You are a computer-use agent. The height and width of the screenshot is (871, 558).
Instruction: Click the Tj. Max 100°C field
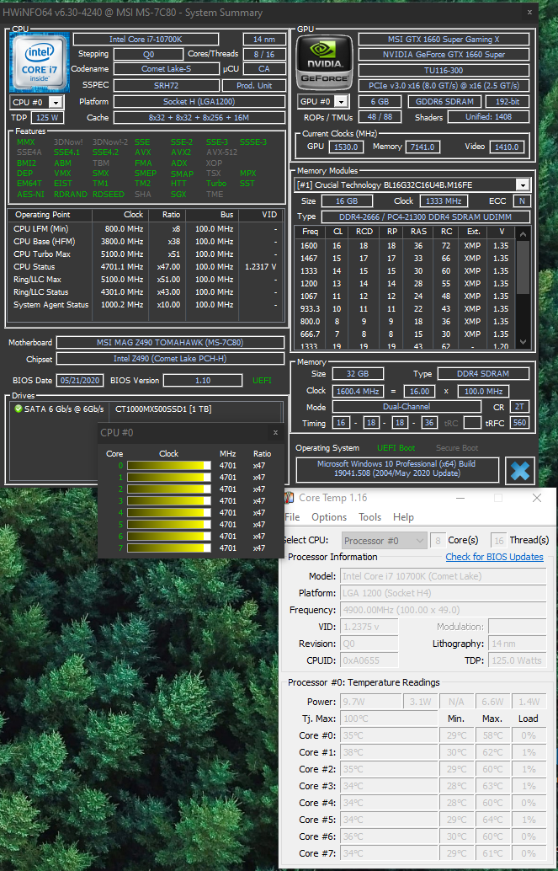pos(389,719)
